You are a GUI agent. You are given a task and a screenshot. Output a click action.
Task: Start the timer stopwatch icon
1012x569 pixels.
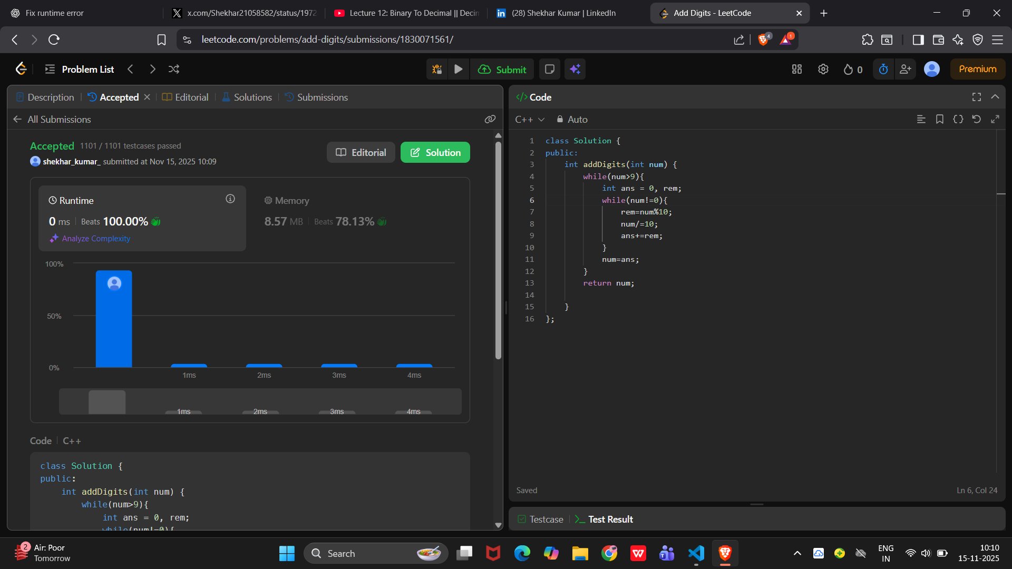(x=883, y=69)
